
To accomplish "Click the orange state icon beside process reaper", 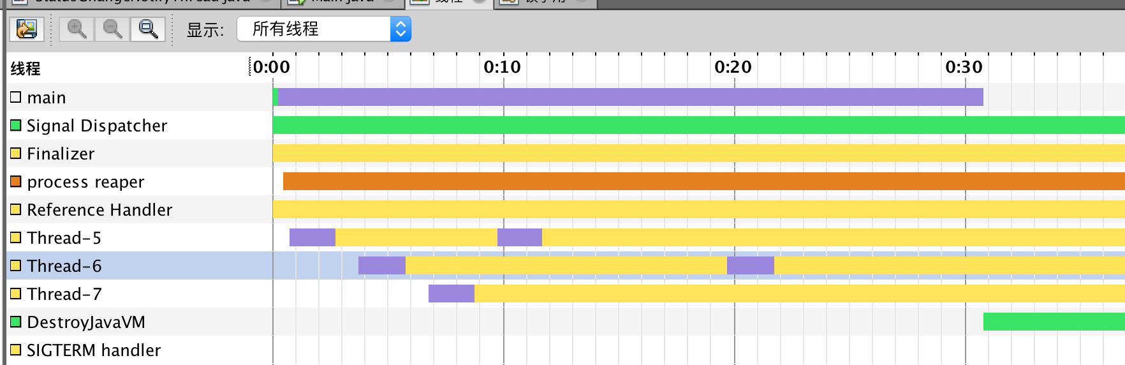I will tap(16, 181).
